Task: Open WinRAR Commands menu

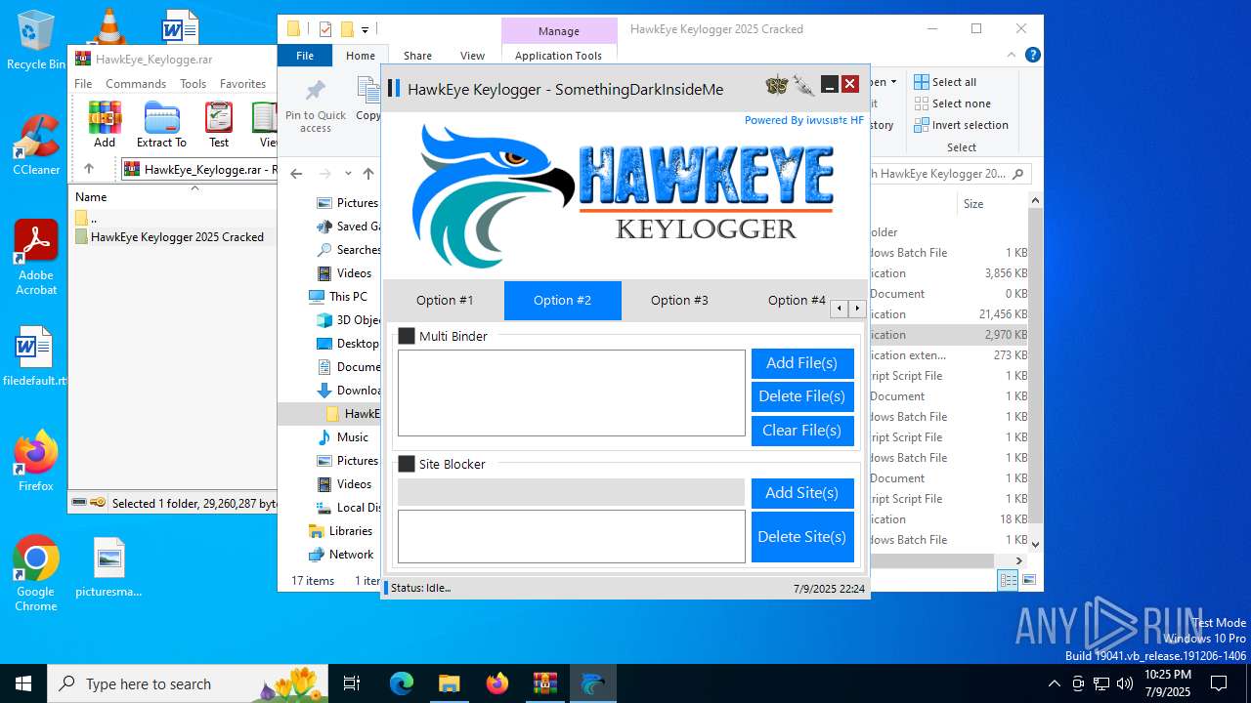Action: [136, 84]
